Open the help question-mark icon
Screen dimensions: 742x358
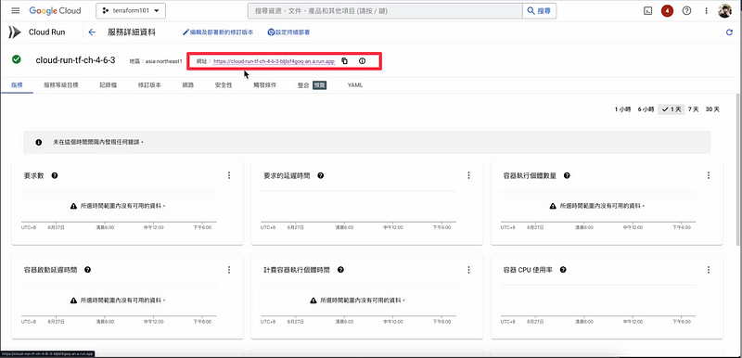[686, 10]
